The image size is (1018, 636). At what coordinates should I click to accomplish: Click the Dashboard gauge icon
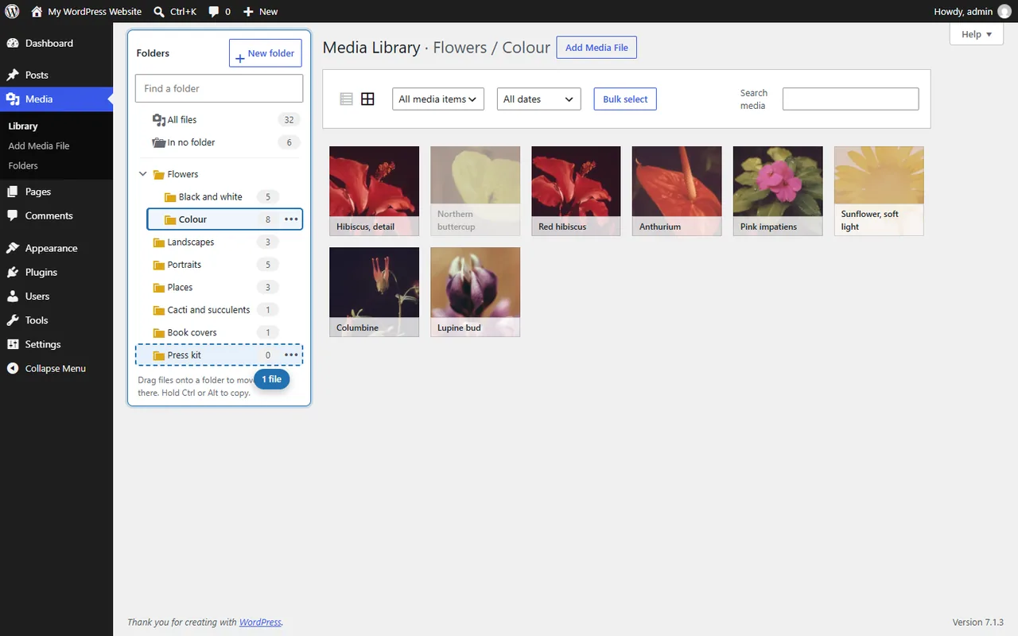point(13,43)
